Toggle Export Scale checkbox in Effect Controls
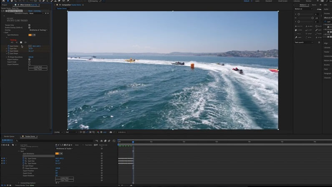 tap(29, 62)
